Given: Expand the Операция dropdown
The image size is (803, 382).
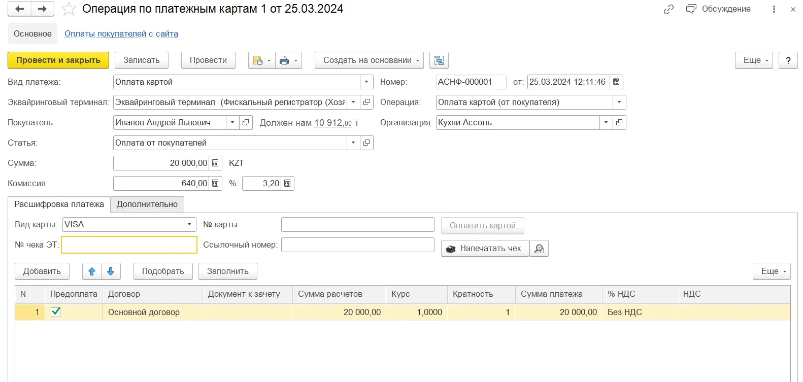Looking at the screenshot, I should [x=619, y=102].
